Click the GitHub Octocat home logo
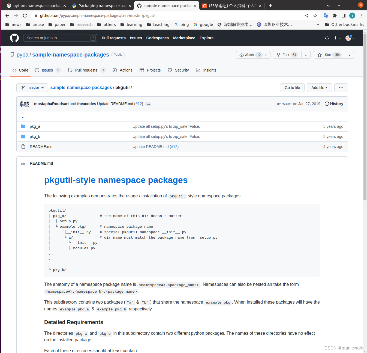 point(14,38)
